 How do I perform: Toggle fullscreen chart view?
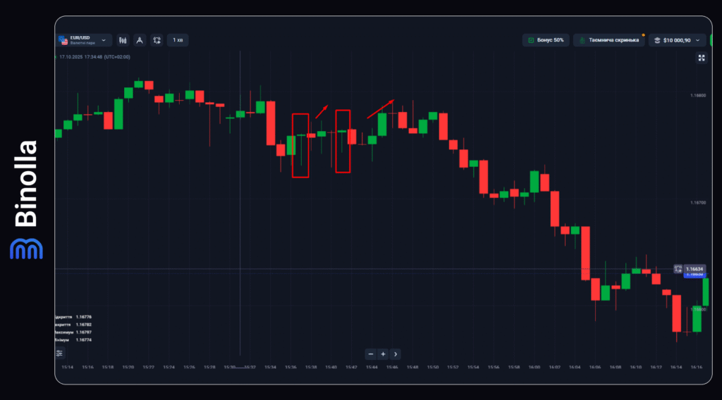701,58
